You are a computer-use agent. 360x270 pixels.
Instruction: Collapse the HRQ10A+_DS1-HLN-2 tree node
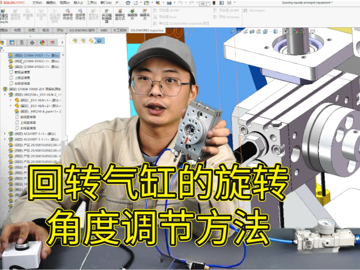tap(5, 95)
